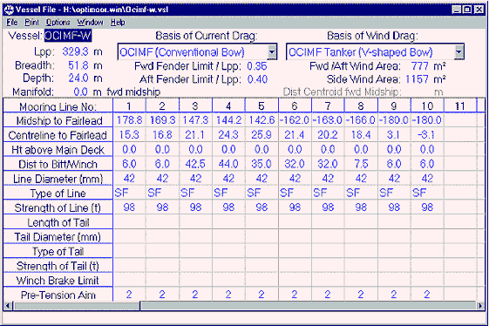Image resolution: width=489 pixels, height=326 pixels.
Task: Select Mooring Line No column 5 header
Action: [261, 105]
